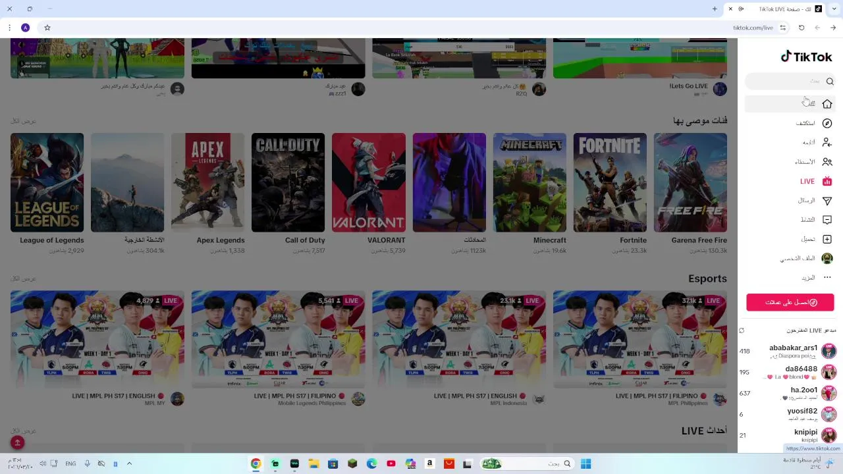Screen dimensions: 843x474
Task: Open the browser profile avatar A
Action: tap(25, 28)
